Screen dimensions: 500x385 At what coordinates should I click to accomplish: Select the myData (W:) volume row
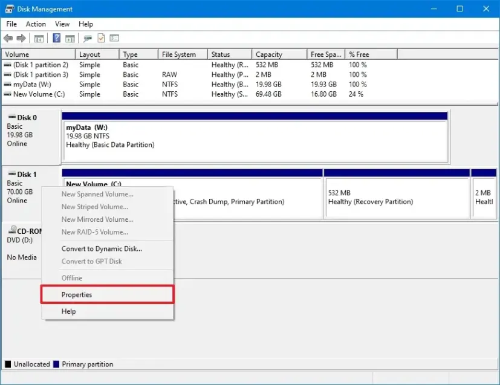pos(36,84)
